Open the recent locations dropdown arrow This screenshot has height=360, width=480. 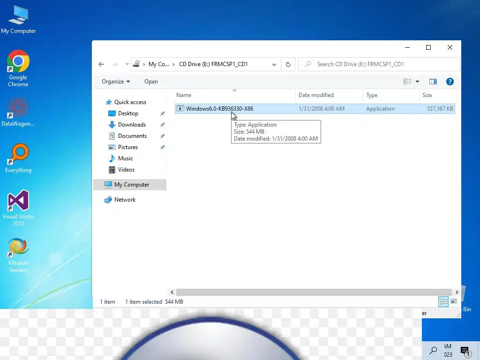[x=127, y=64]
